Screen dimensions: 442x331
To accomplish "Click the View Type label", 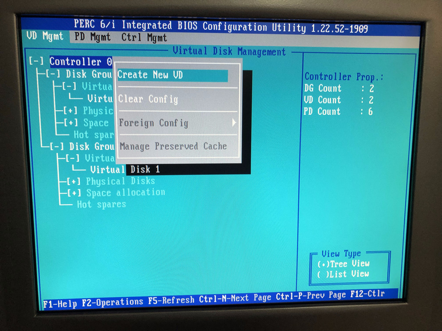I will 341,254.
